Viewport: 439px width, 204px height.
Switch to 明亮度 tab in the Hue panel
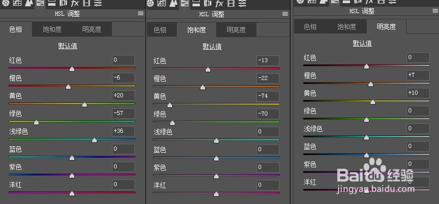pyautogui.click(x=92, y=29)
